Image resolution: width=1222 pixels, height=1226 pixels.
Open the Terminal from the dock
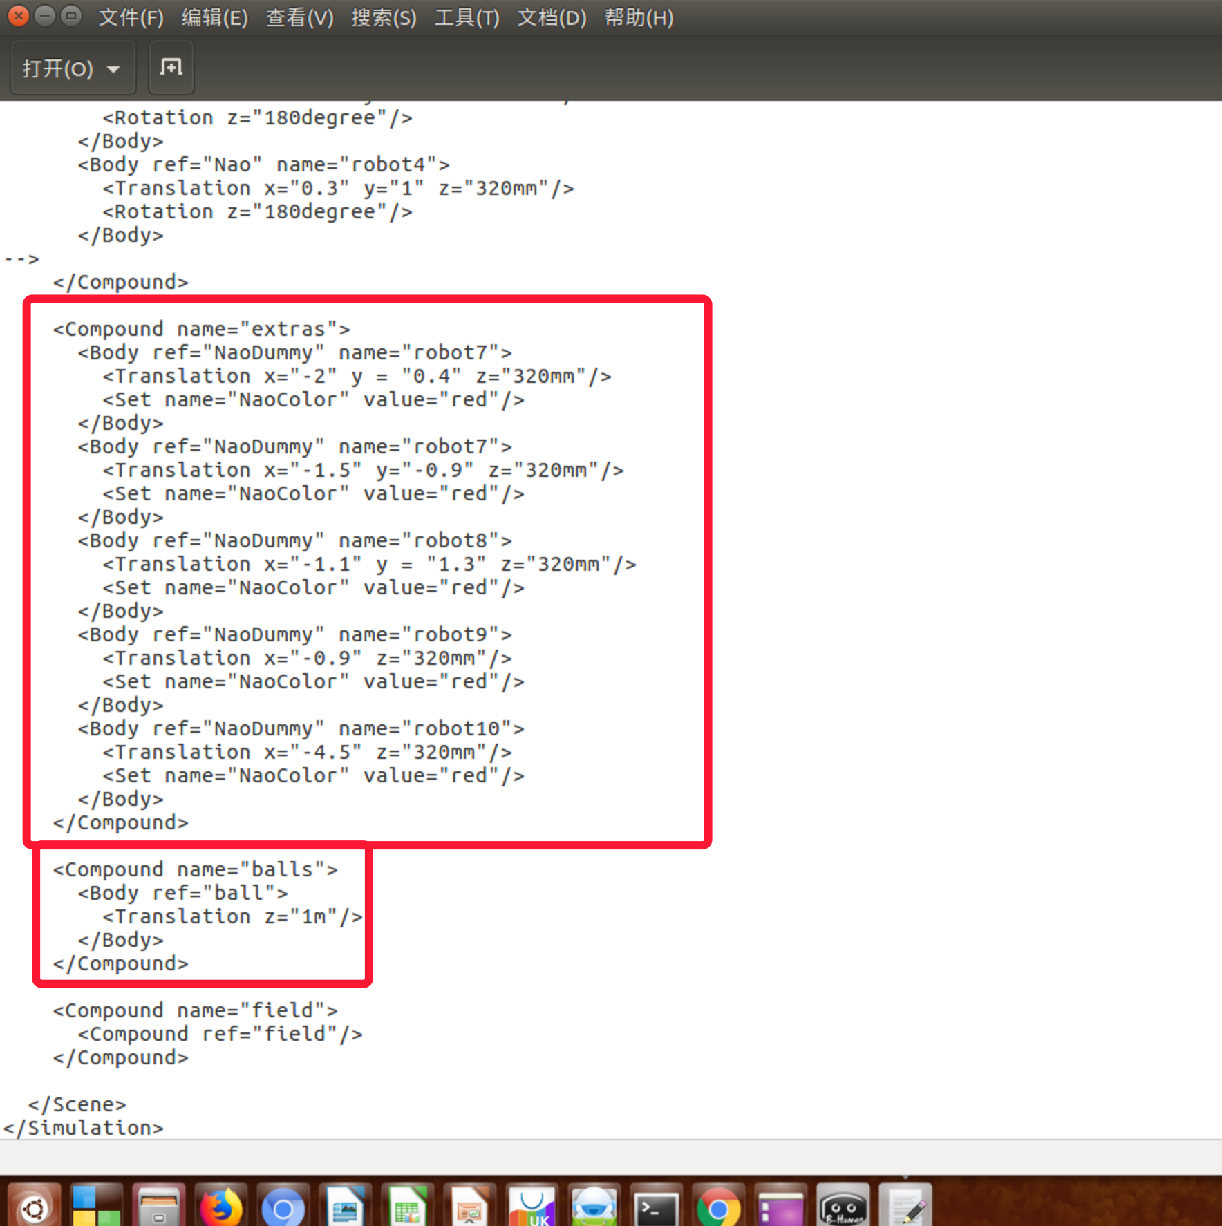click(x=656, y=1206)
